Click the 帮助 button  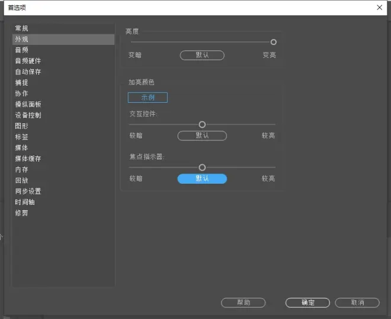[x=243, y=302]
